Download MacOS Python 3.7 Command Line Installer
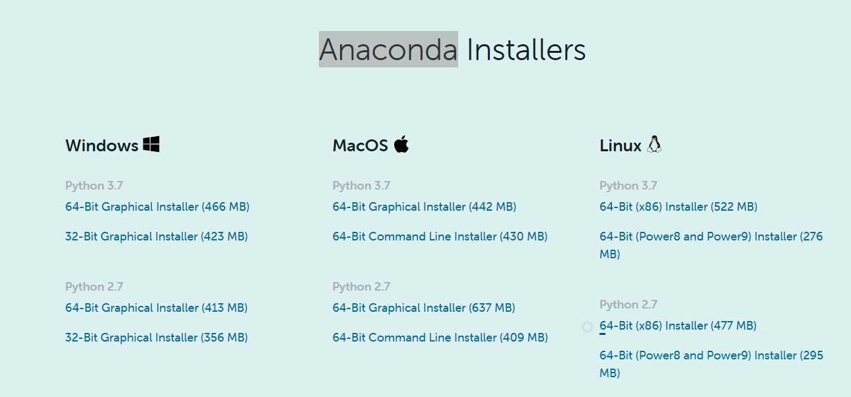The height and width of the screenshot is (397, 851). 440,236
